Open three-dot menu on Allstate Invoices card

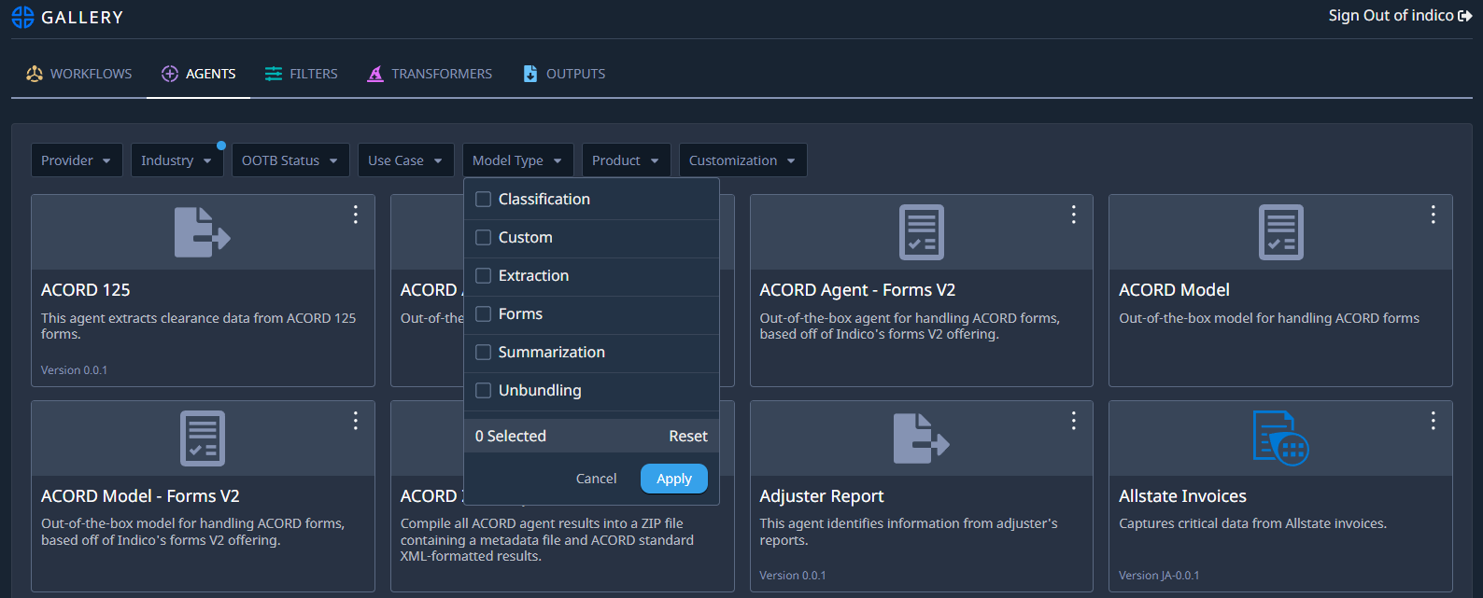[1433, 421]
